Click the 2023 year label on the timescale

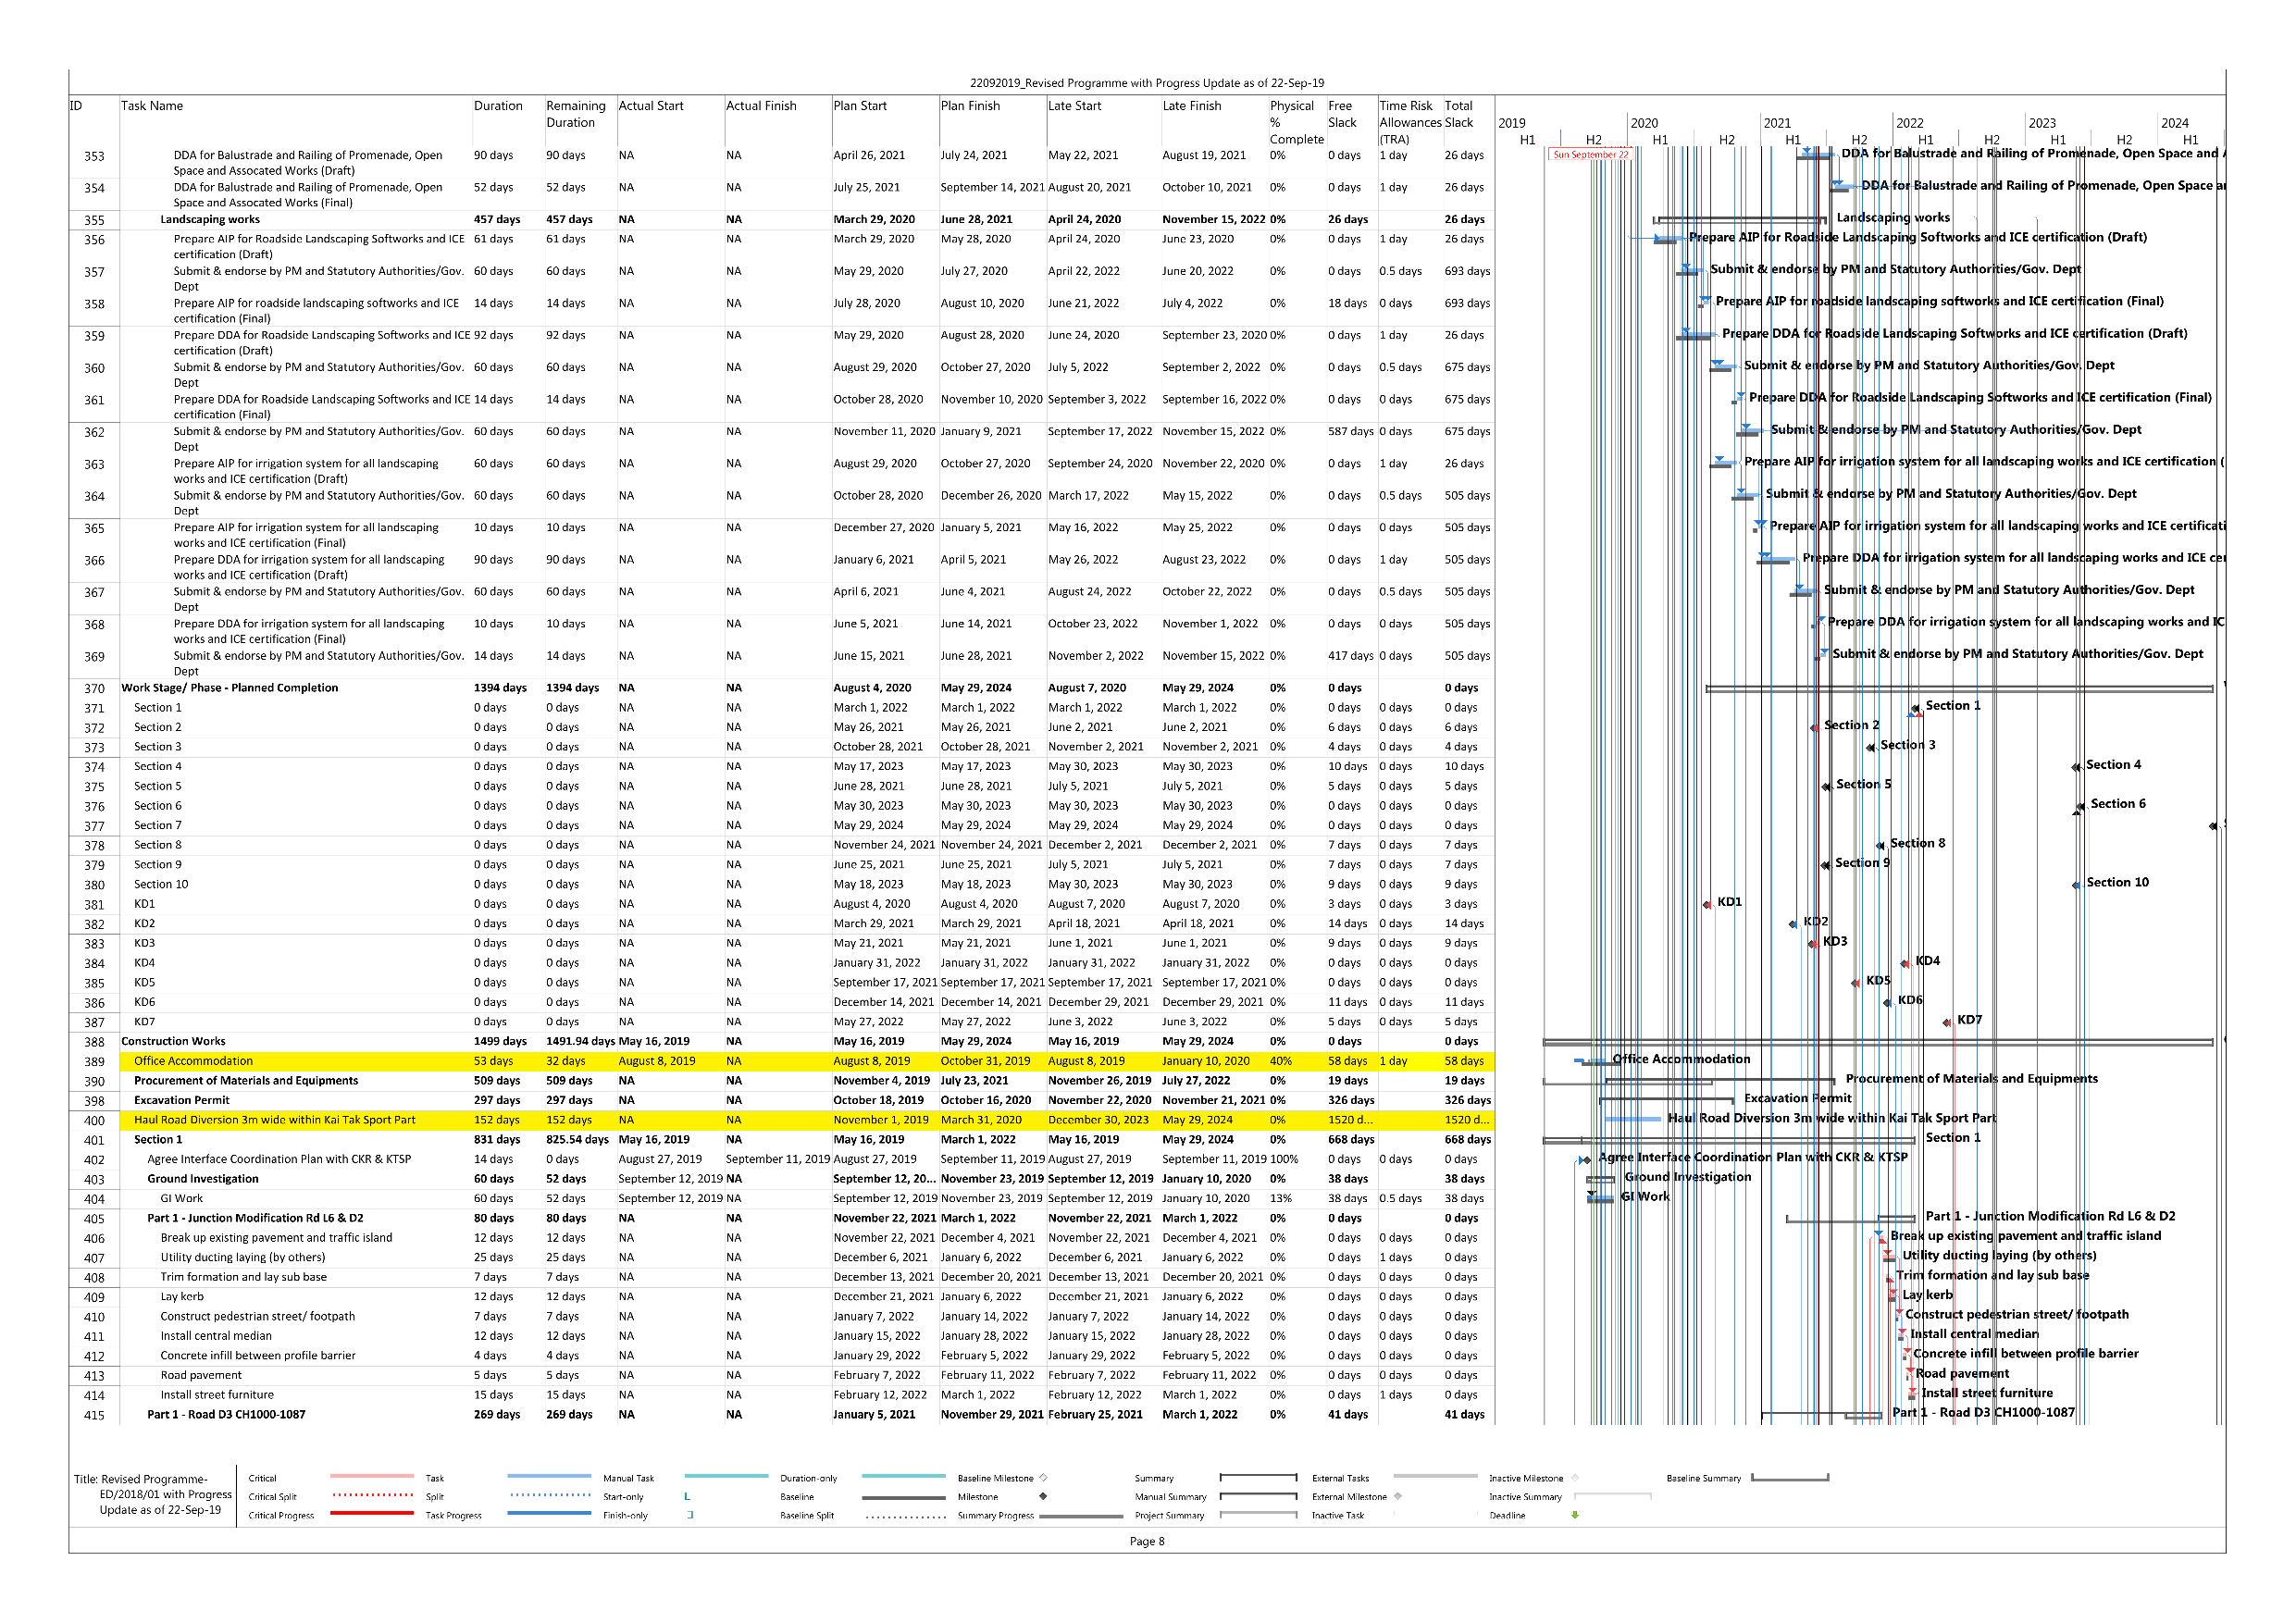2042,123
